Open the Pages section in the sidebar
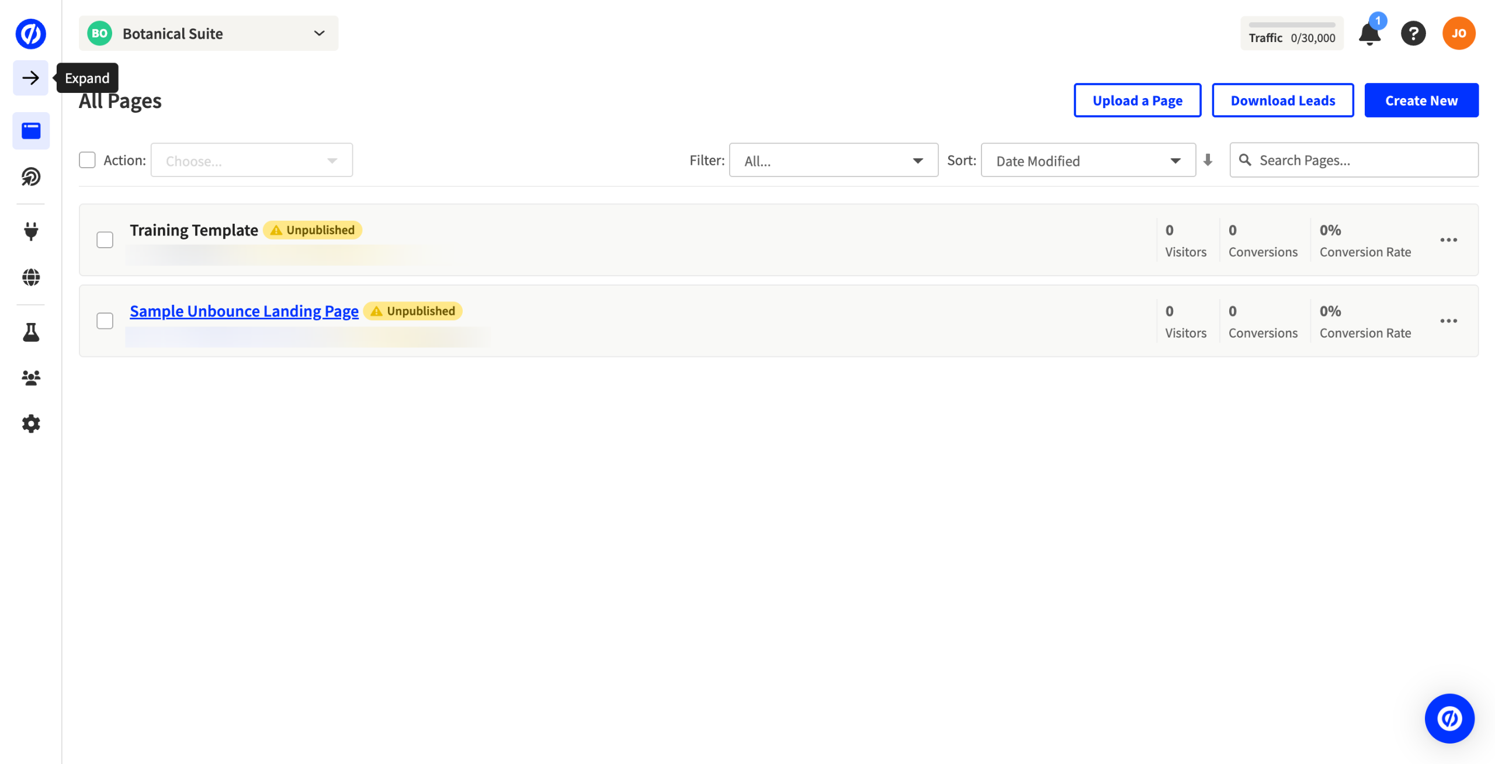The height and width of the screenshot is (764, 1495). (31, 131)
